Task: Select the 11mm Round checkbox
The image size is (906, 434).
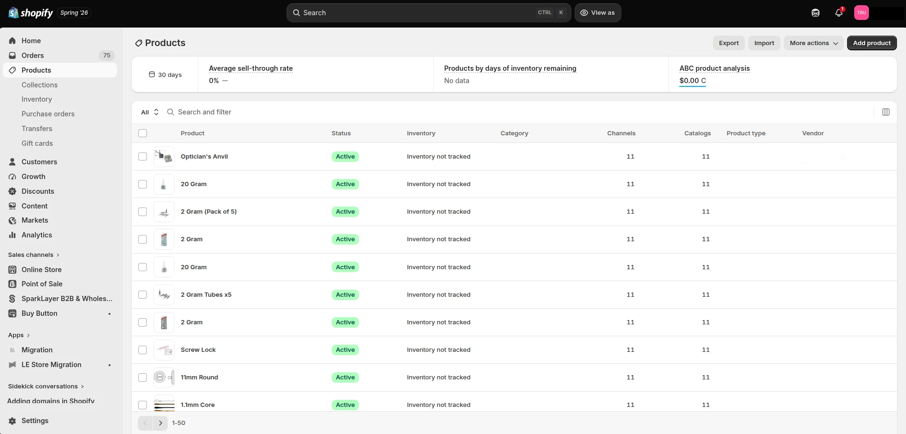Action: click(x=143, y=377)
